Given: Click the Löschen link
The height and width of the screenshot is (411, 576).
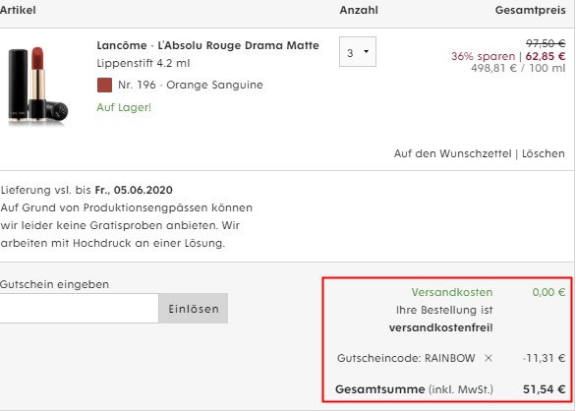Looking at the screenshot, I should tap(544, 153).
